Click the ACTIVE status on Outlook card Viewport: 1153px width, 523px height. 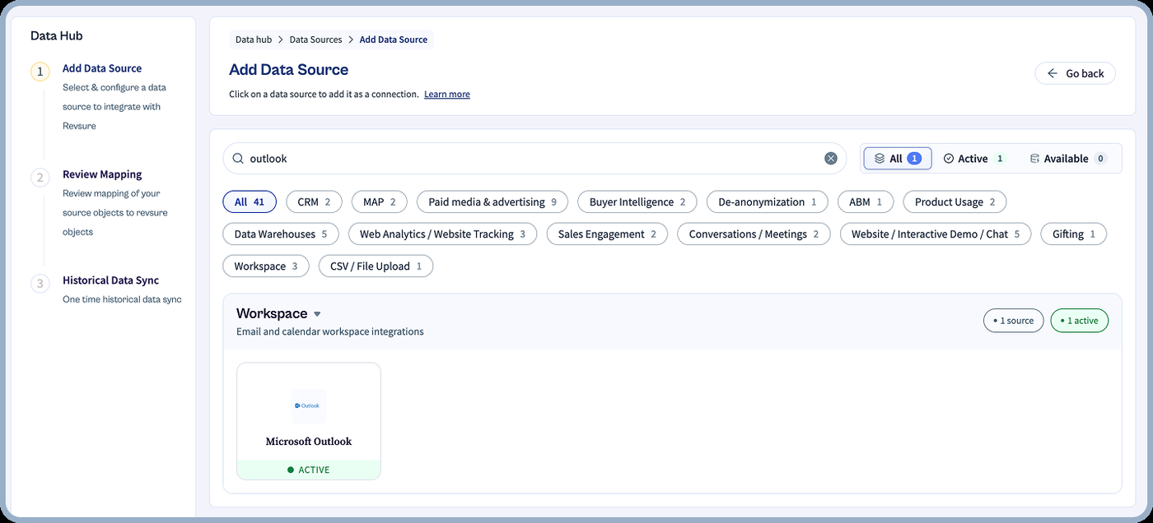coord(309,470)
